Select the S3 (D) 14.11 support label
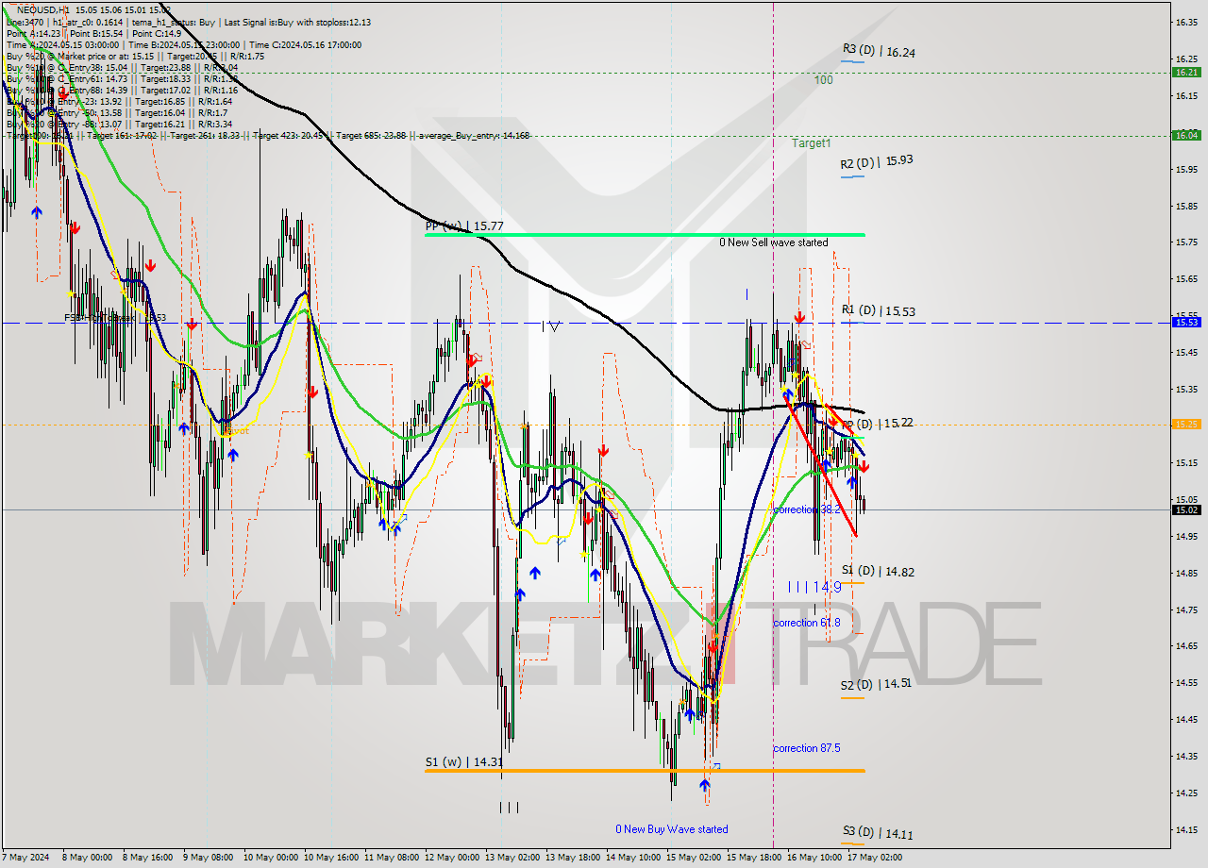The height and width of the screenshot is (868, 1208). [878, 834]
